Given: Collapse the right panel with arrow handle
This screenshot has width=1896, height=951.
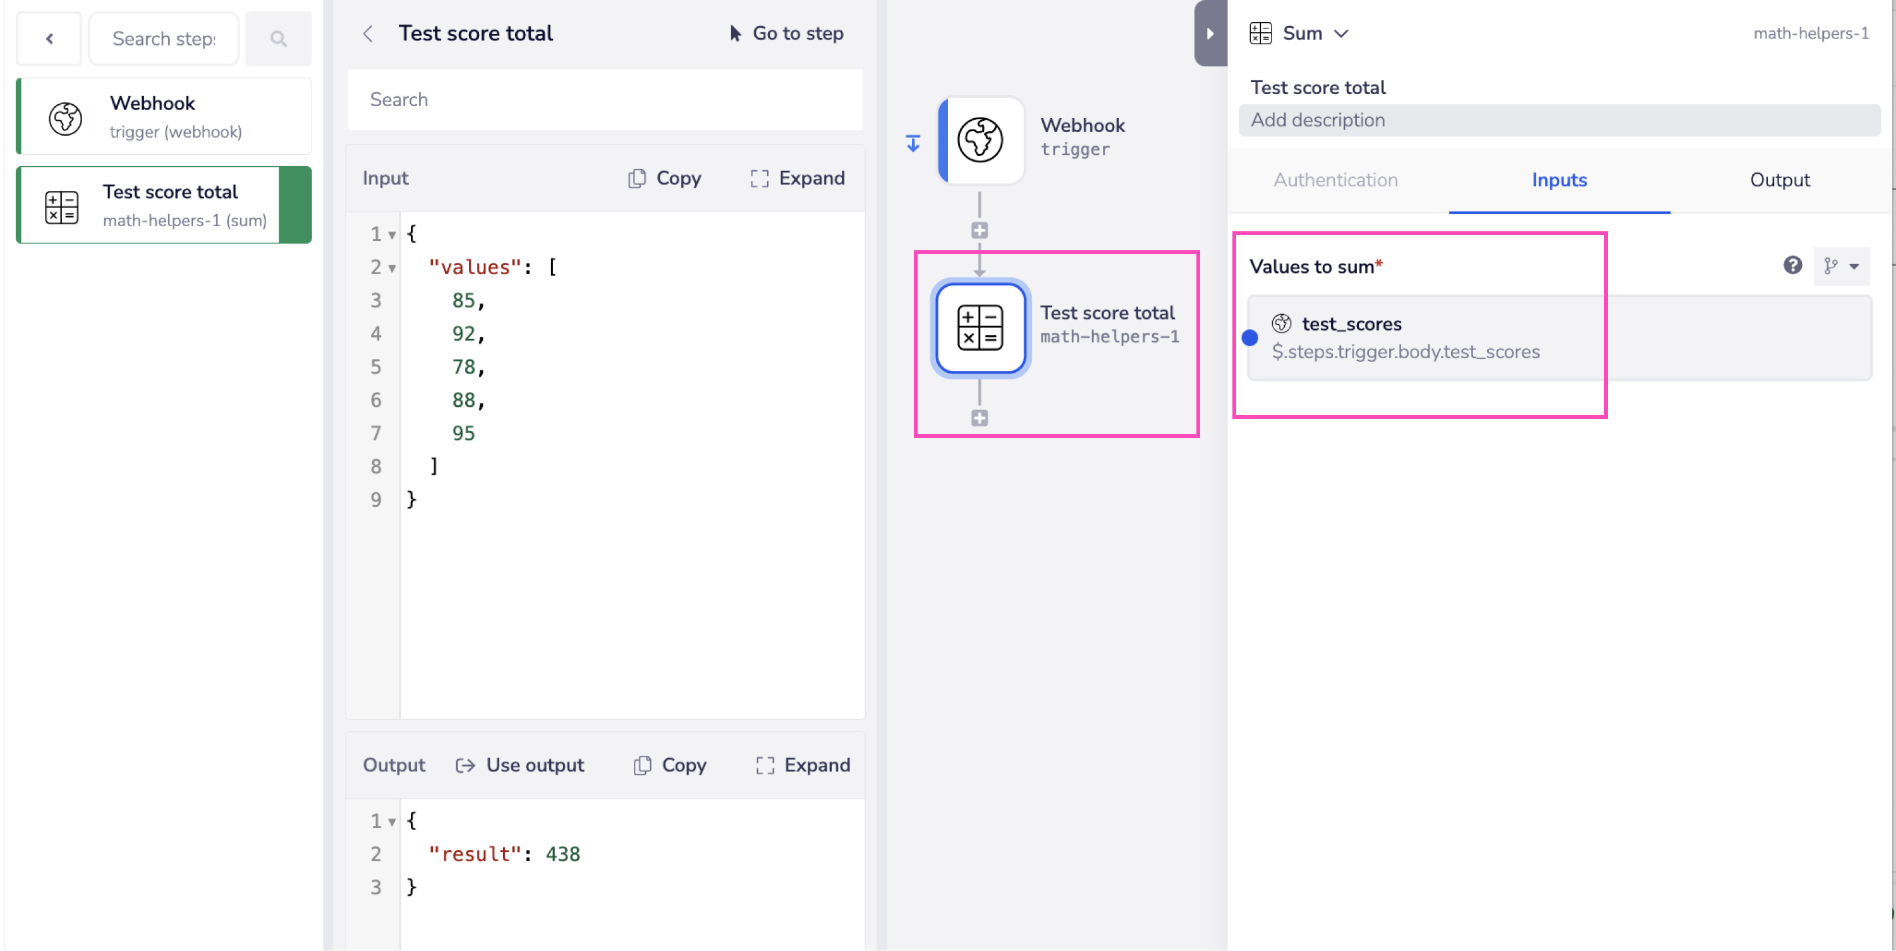Looking at the screenshot, I should tap(1209, 33).
